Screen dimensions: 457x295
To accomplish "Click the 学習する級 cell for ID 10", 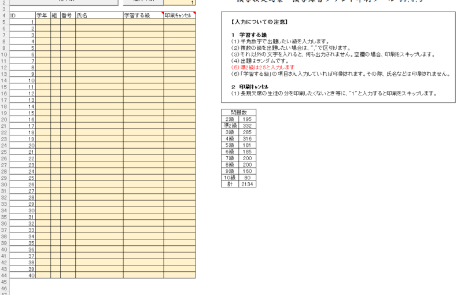I will (x=143, y=80).
